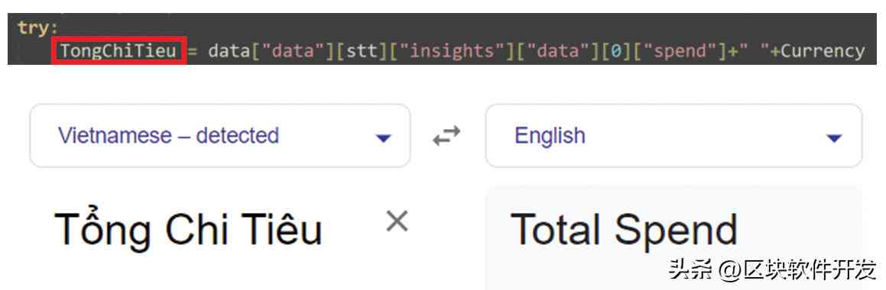
Task: Click the arrow beside Vietnamese – detected
Action: click(x=384, y=137)
